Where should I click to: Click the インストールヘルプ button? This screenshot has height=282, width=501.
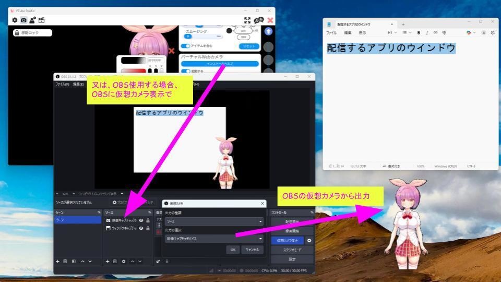coord(220,64)
